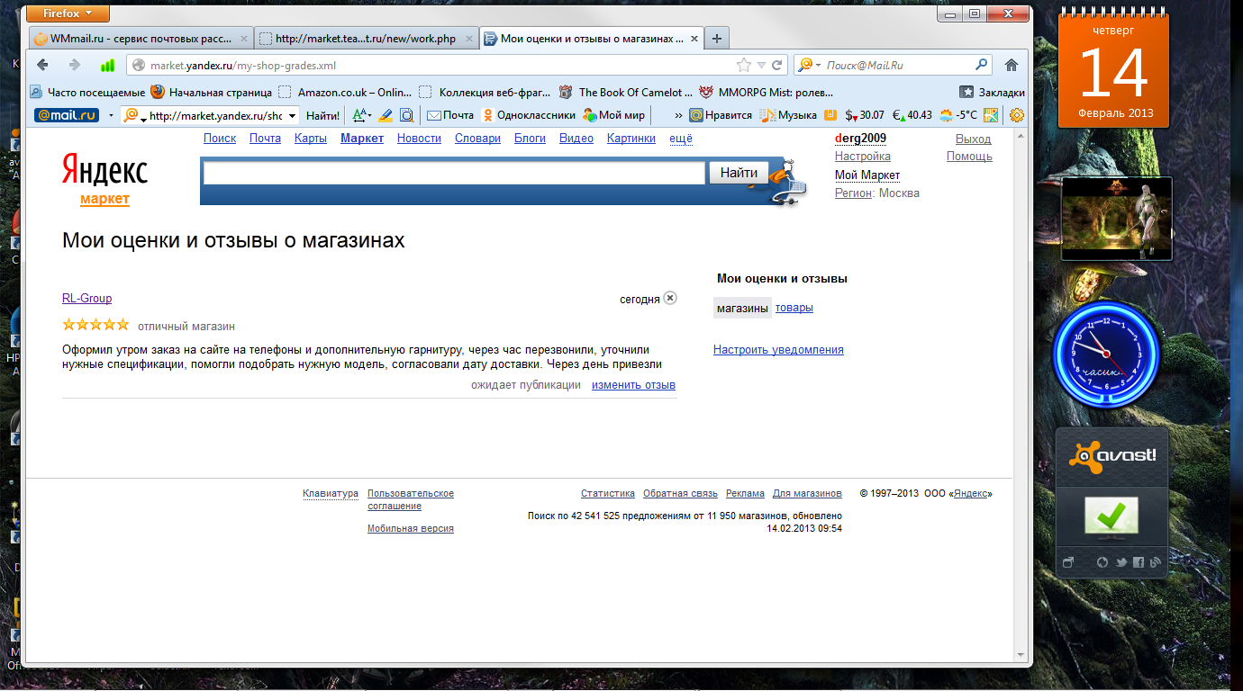
Task: Click the orange Money icon in toolbar
Action: pyautogui.click(x=830, y=115)
